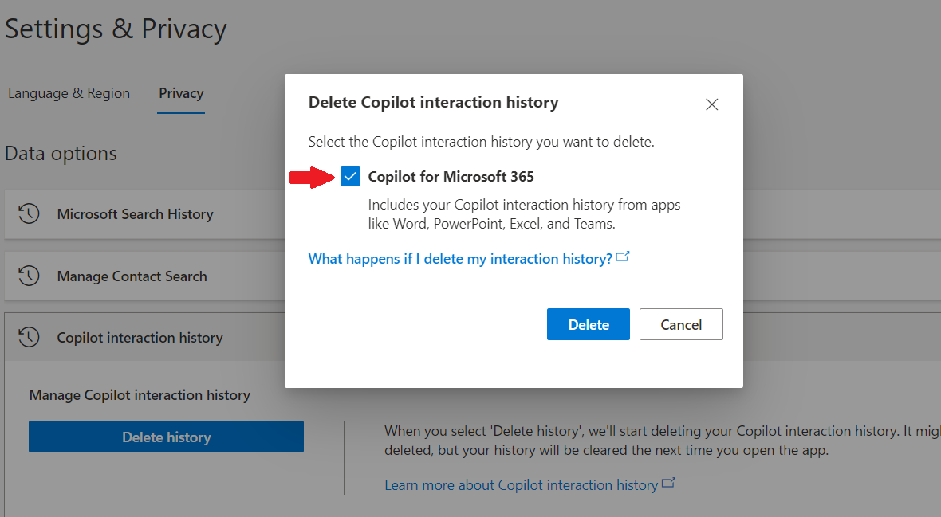The width and height of the screenshot is (941, 517).
Task: Click the 'Manage Copilot interaction history' heading
Action: (140, 394)
